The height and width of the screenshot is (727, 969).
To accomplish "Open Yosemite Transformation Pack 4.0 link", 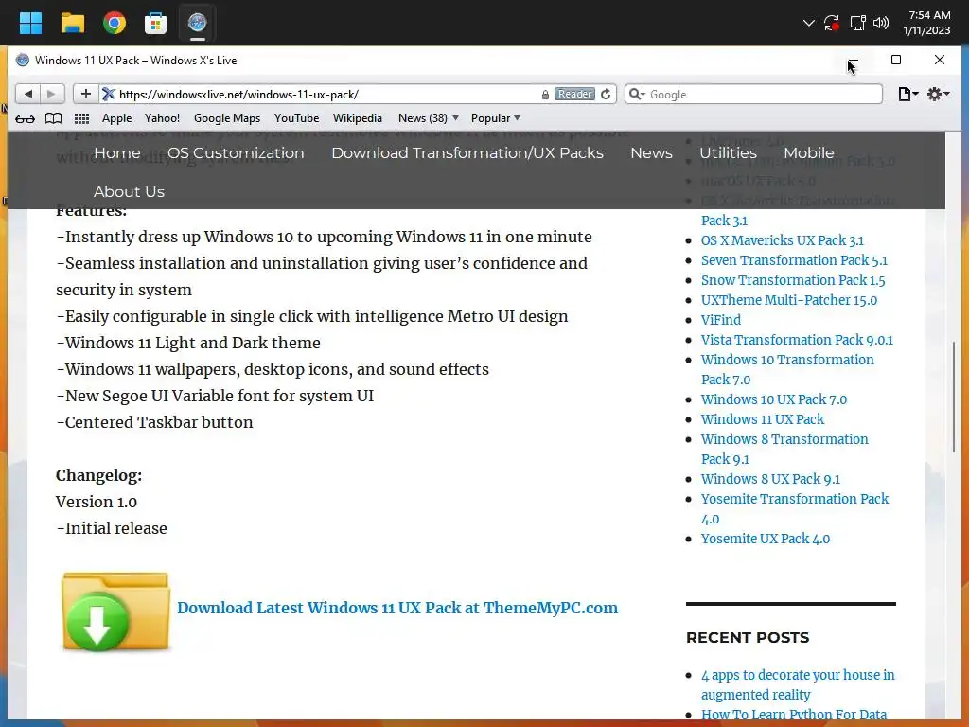I will (x=794, y=508).
